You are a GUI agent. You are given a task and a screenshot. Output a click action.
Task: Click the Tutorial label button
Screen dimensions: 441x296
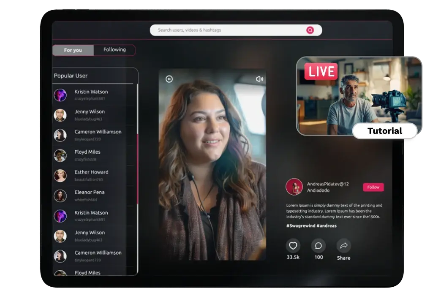[x=384, y=131]
